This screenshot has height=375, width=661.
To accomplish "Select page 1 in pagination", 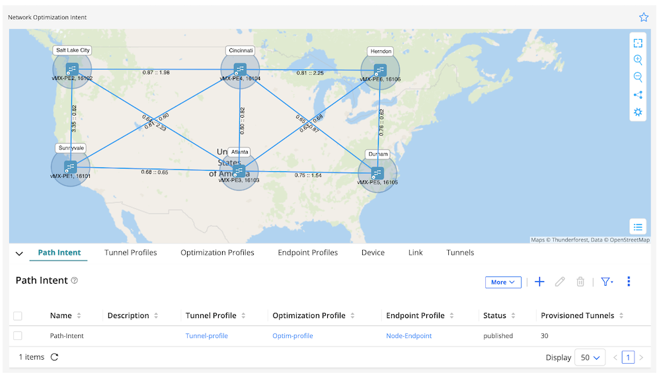I will coord(628,357).
